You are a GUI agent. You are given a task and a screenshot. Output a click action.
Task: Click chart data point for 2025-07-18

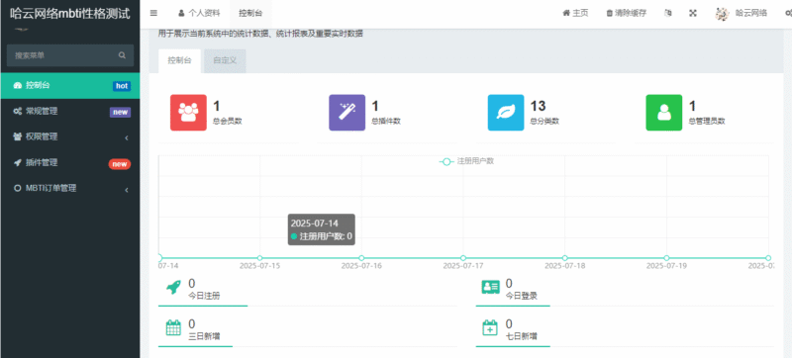pos(564,258)
